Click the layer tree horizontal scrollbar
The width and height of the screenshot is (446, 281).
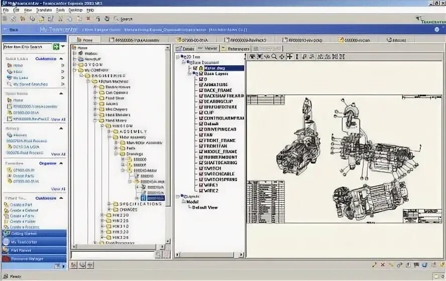coord(209,255)
